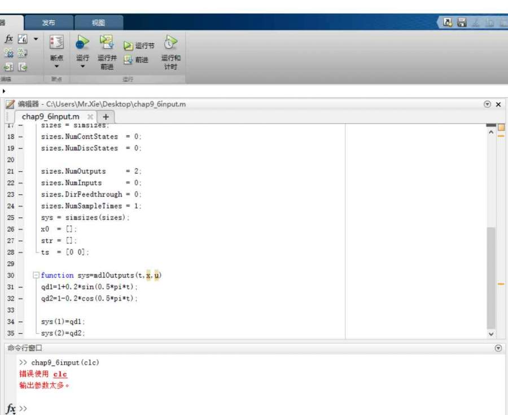Screen dimensions: 508x415
Task: Toggle breakpoint dash on line 28
Action: click(20, 252)
